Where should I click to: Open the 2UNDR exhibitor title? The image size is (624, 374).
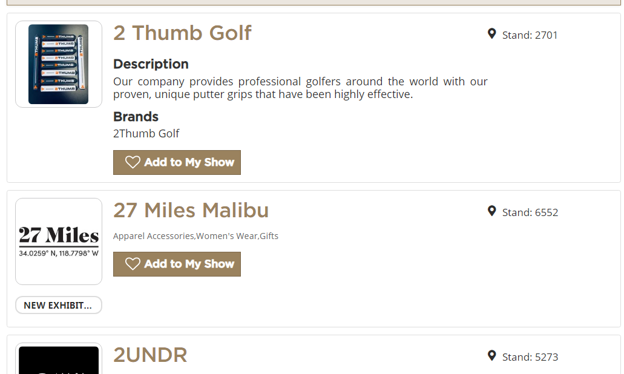point(150,355)
